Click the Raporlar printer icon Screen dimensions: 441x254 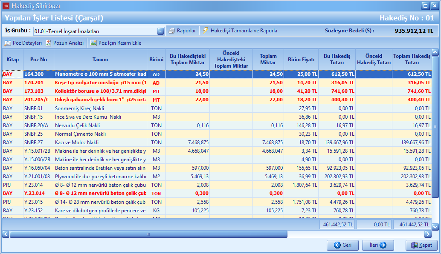[171, 31]
